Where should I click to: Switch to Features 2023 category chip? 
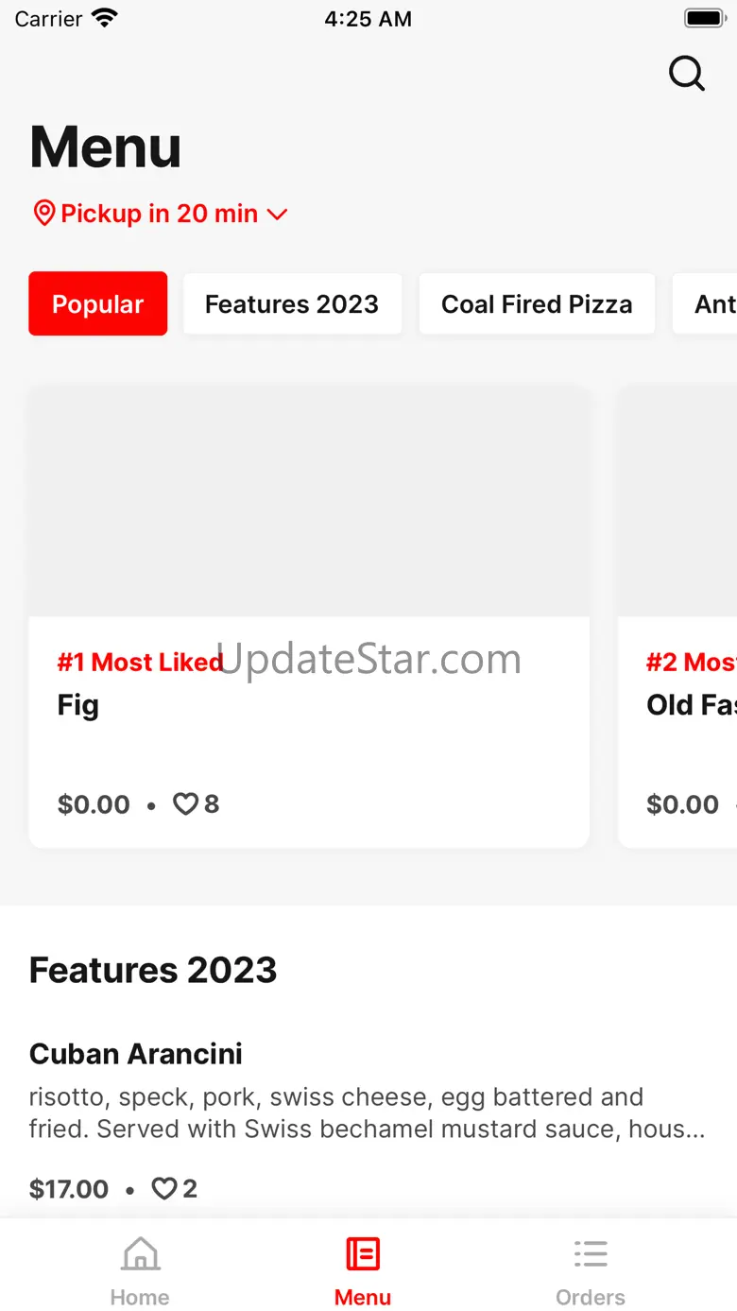coord(292,303)
